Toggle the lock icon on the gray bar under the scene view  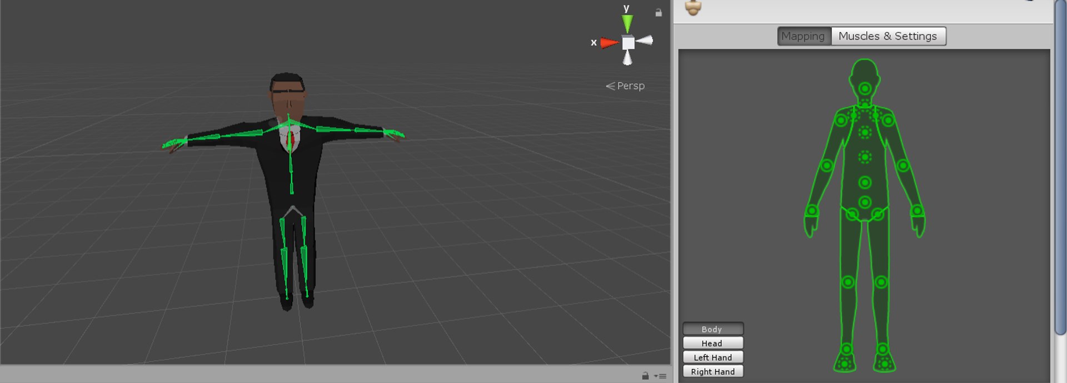coord(645,376)
